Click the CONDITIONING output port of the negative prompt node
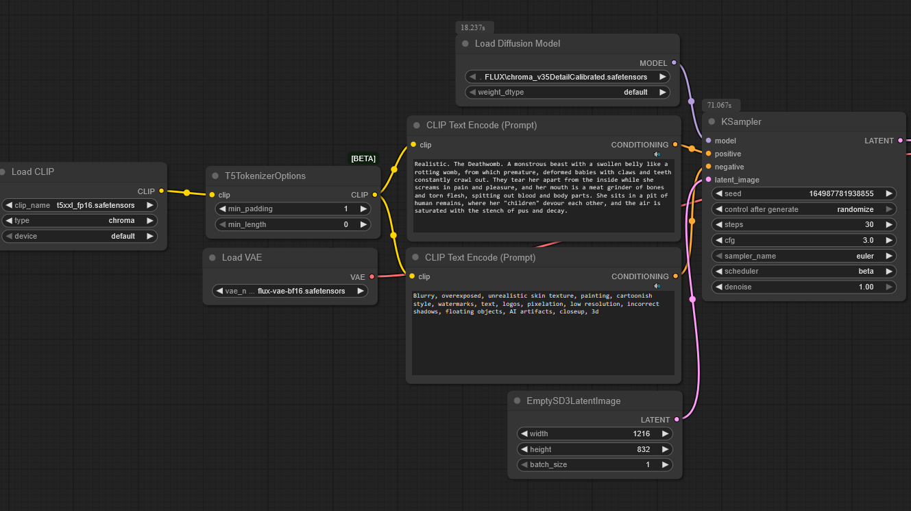The image size is (911, 511). 675,276
